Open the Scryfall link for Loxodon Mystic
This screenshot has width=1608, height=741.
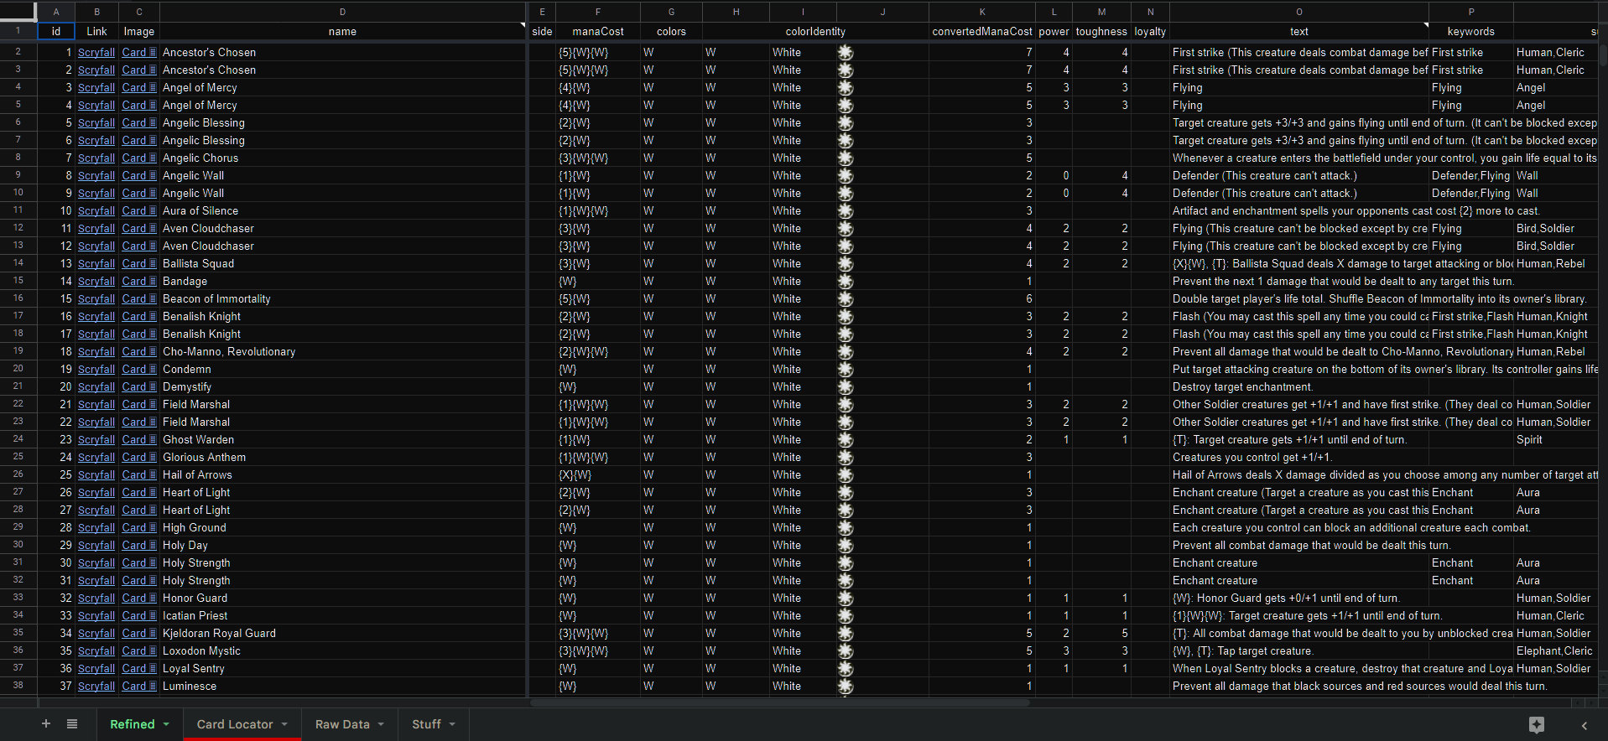point(96,650)
